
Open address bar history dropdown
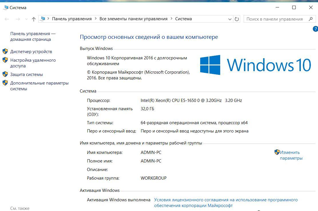pyautogui.click(x=230, y=19)
